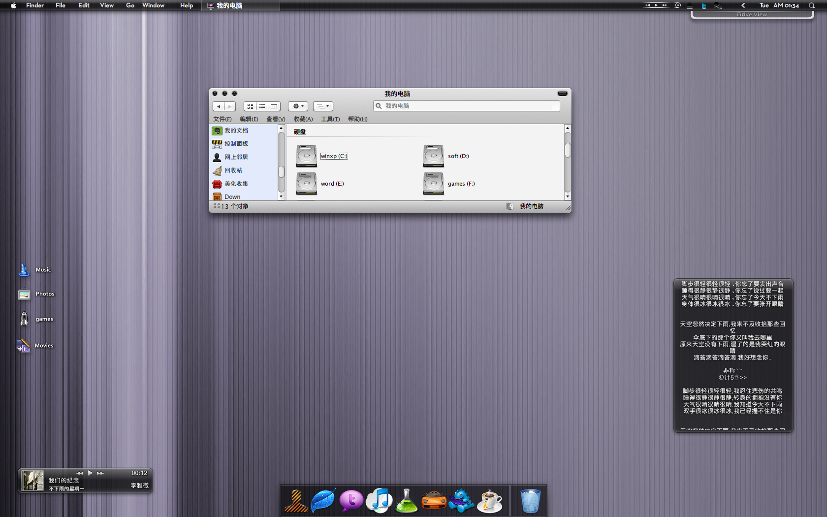Click the 我的电脑 status bar icon
This screenshot has width=827, height=517.
pos(510,206)
